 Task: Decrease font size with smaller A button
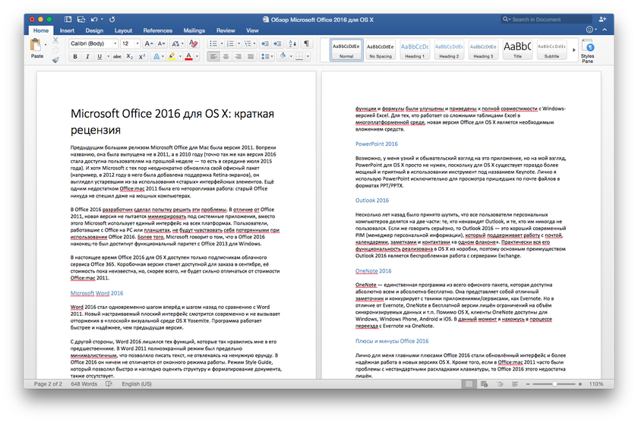[162, 43]
